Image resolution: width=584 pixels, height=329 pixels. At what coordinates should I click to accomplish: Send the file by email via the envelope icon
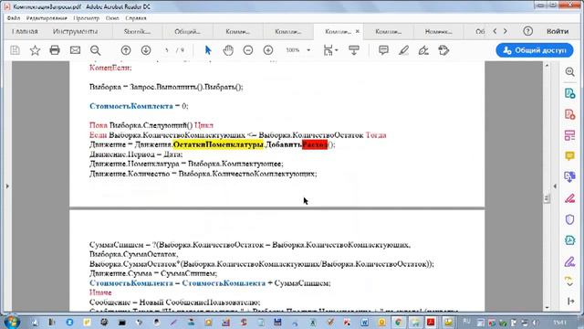click(x=75, y=50)
